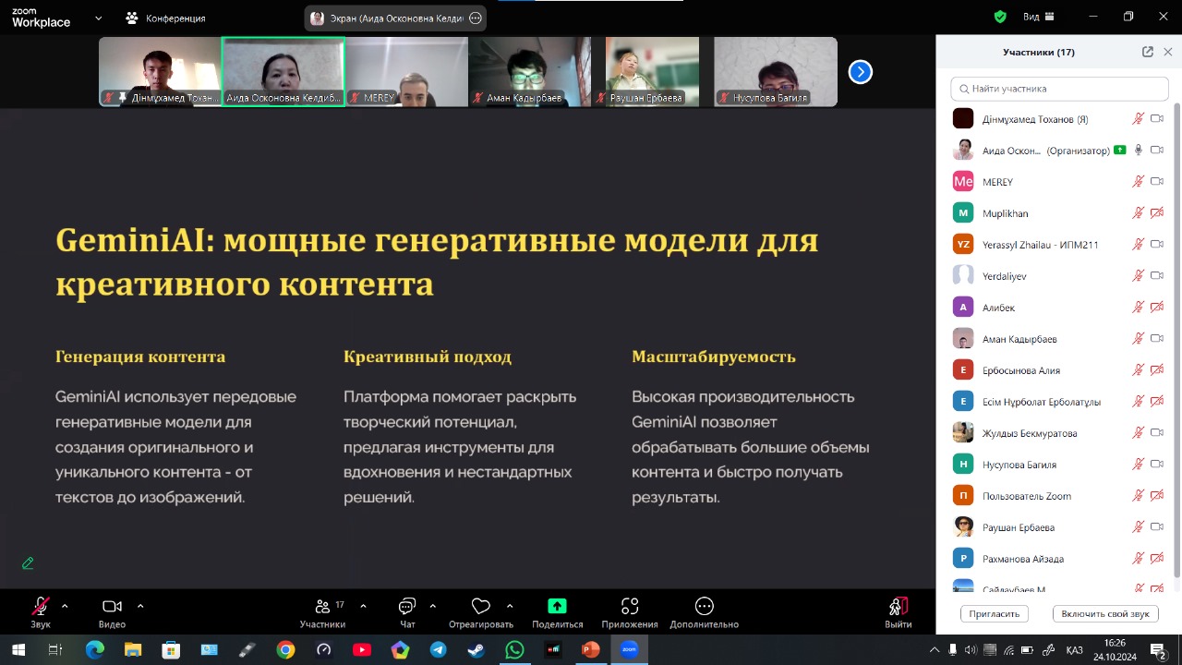Click the Leave (Выйти) meeting icon

tap(898, 607)
